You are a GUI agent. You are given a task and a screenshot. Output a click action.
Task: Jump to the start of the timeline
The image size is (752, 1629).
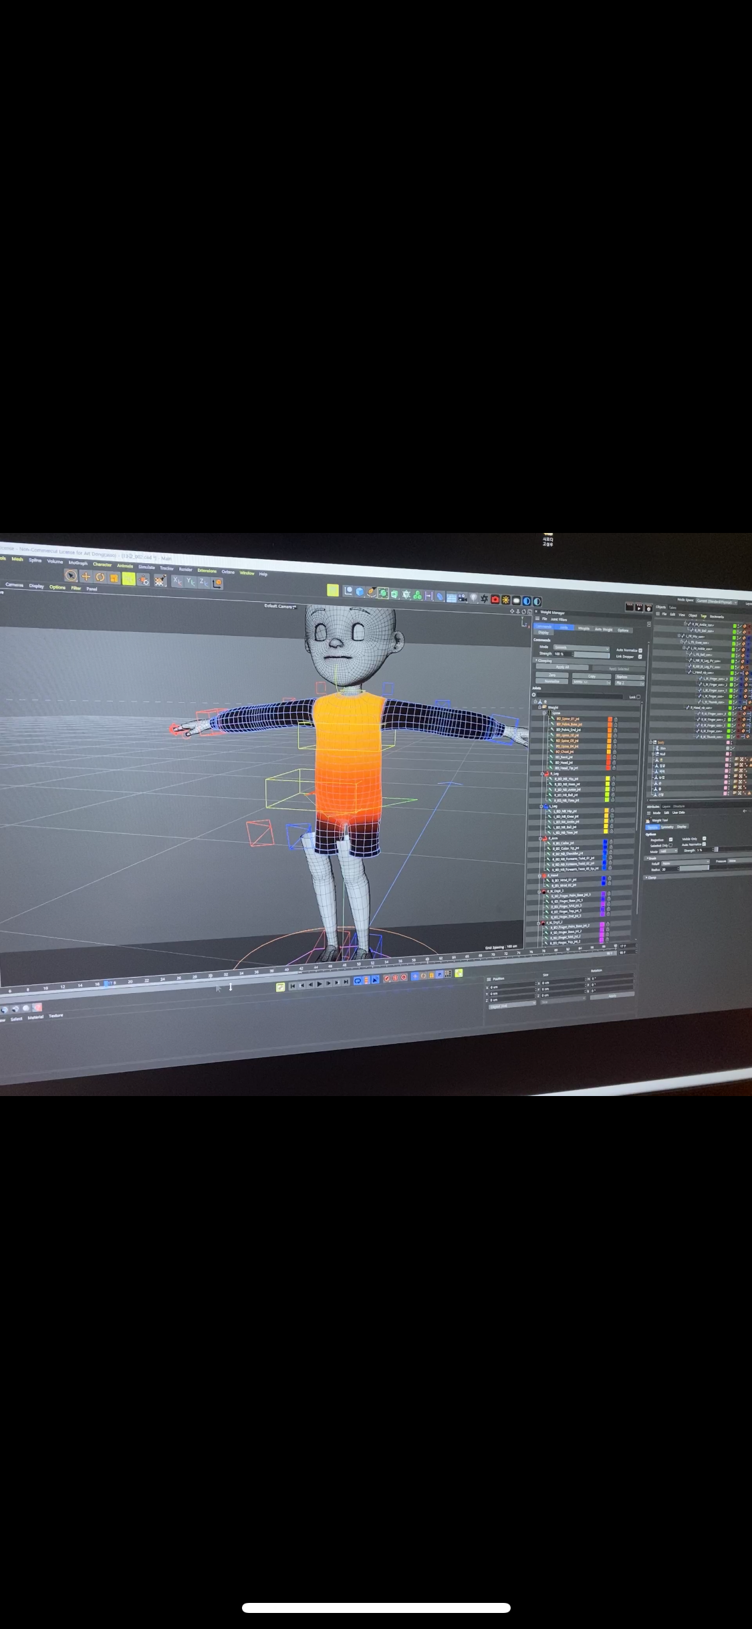pyautogui.click(x=293, y=986)
